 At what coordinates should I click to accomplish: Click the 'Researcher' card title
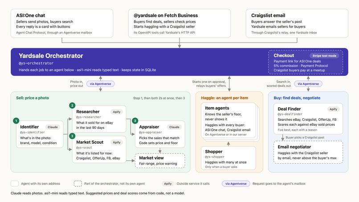tap(88, 111)
